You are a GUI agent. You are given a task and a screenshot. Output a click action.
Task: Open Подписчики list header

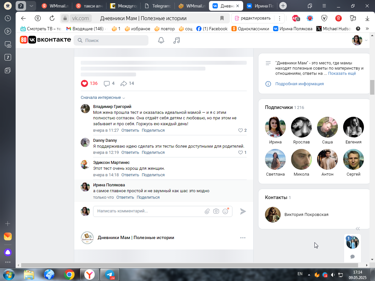[x=285, y=107]
